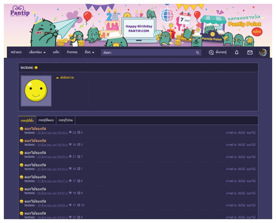Click the ส่งข้อความ link
This screenshot has width=276, height=223.
pos(67,78)
